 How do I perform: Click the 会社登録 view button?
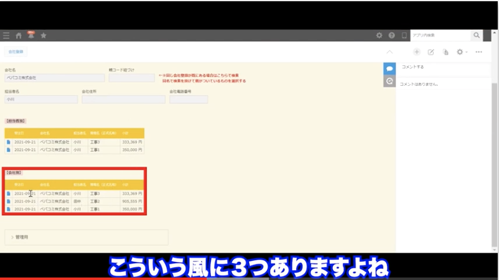(16, 52)
